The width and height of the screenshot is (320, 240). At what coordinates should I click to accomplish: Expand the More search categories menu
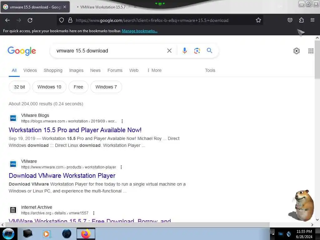click(x=154, y=70)
